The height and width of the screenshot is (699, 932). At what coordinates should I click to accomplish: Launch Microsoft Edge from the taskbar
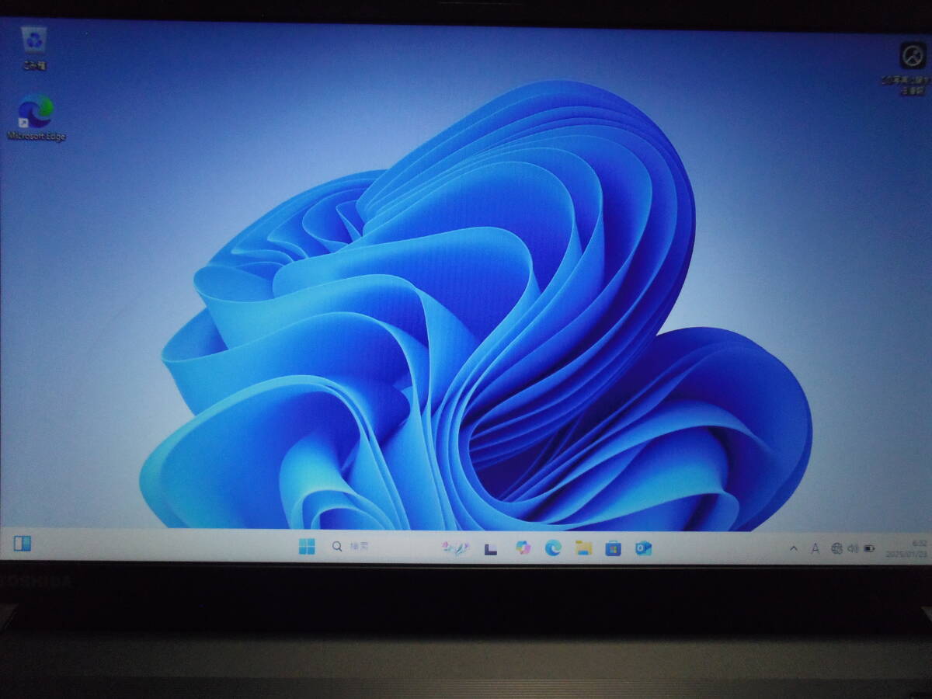[x=553, y=548]
